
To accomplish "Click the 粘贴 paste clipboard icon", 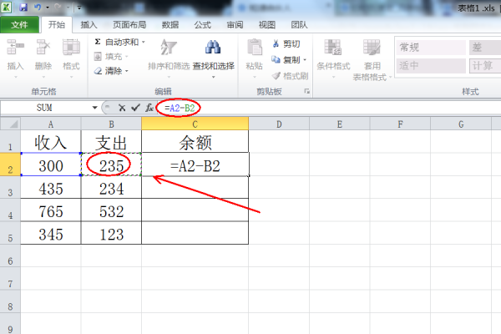I will [x=255, y=48].
